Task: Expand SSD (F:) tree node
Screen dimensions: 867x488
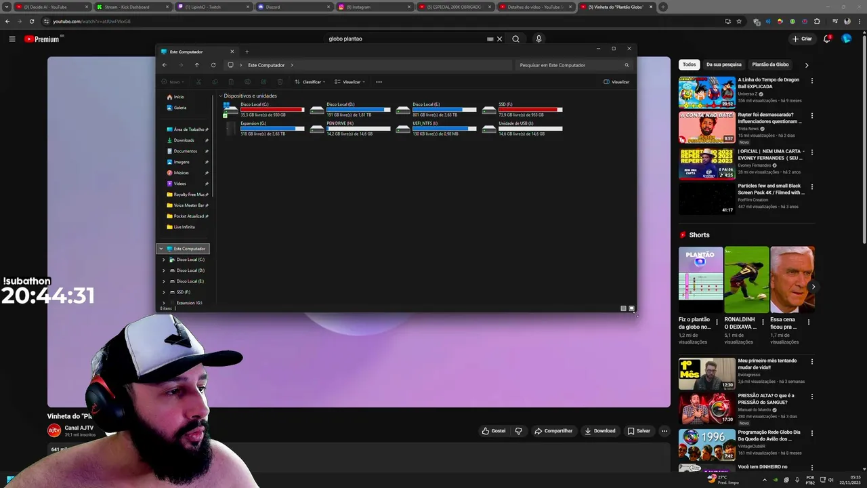Action: (163, 292)
